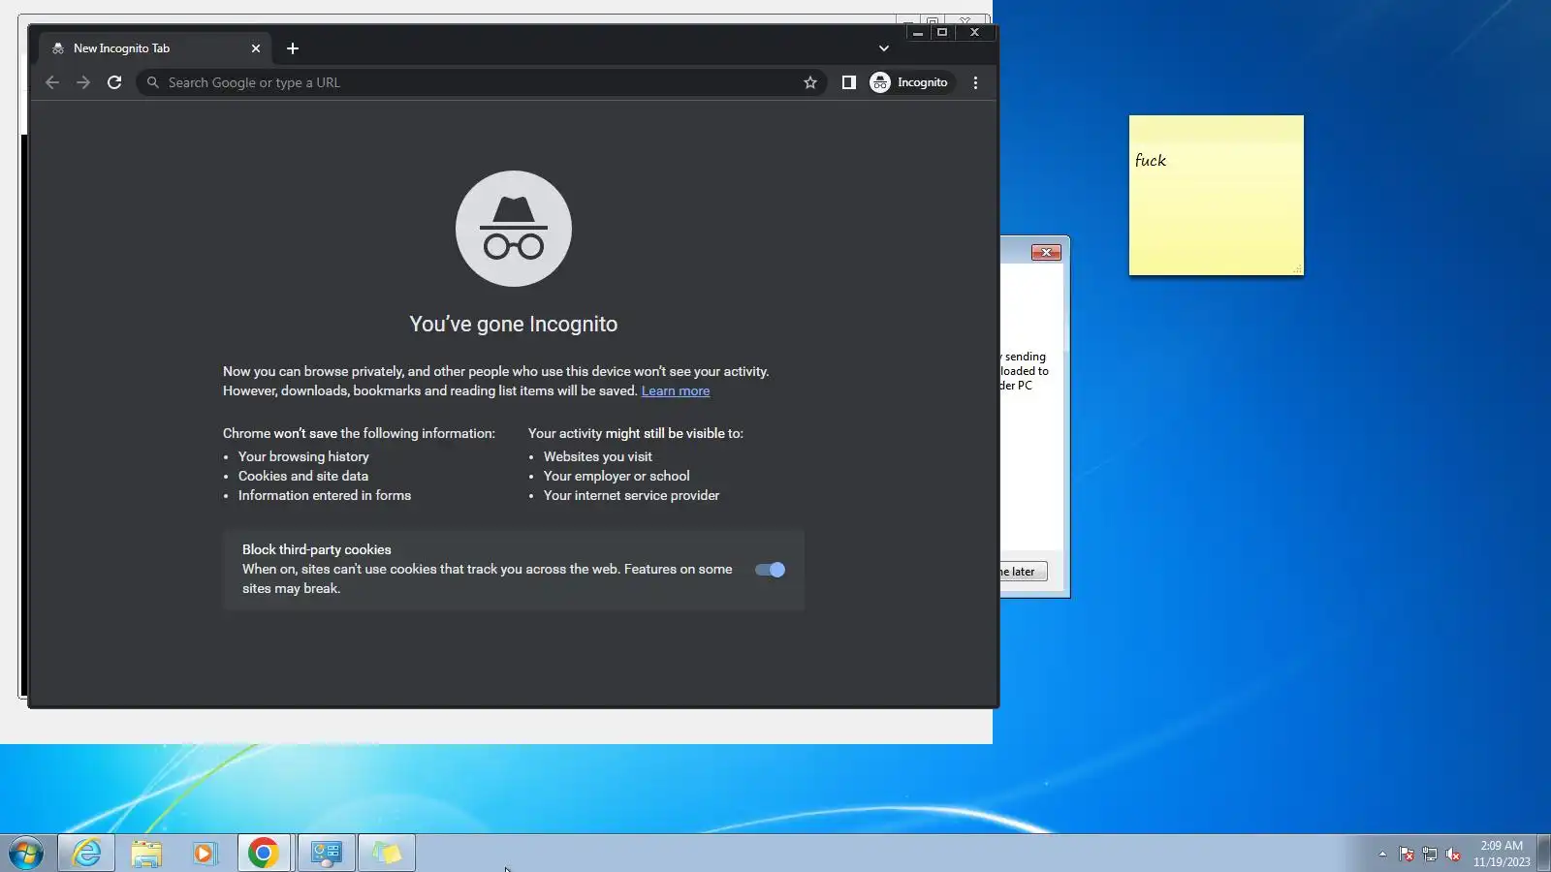Launch Internet Explorer from the taskbar
This screenshot has width=1551, height=872.
(87, 853)
